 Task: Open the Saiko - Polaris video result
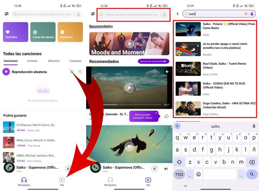click(216, 29)
